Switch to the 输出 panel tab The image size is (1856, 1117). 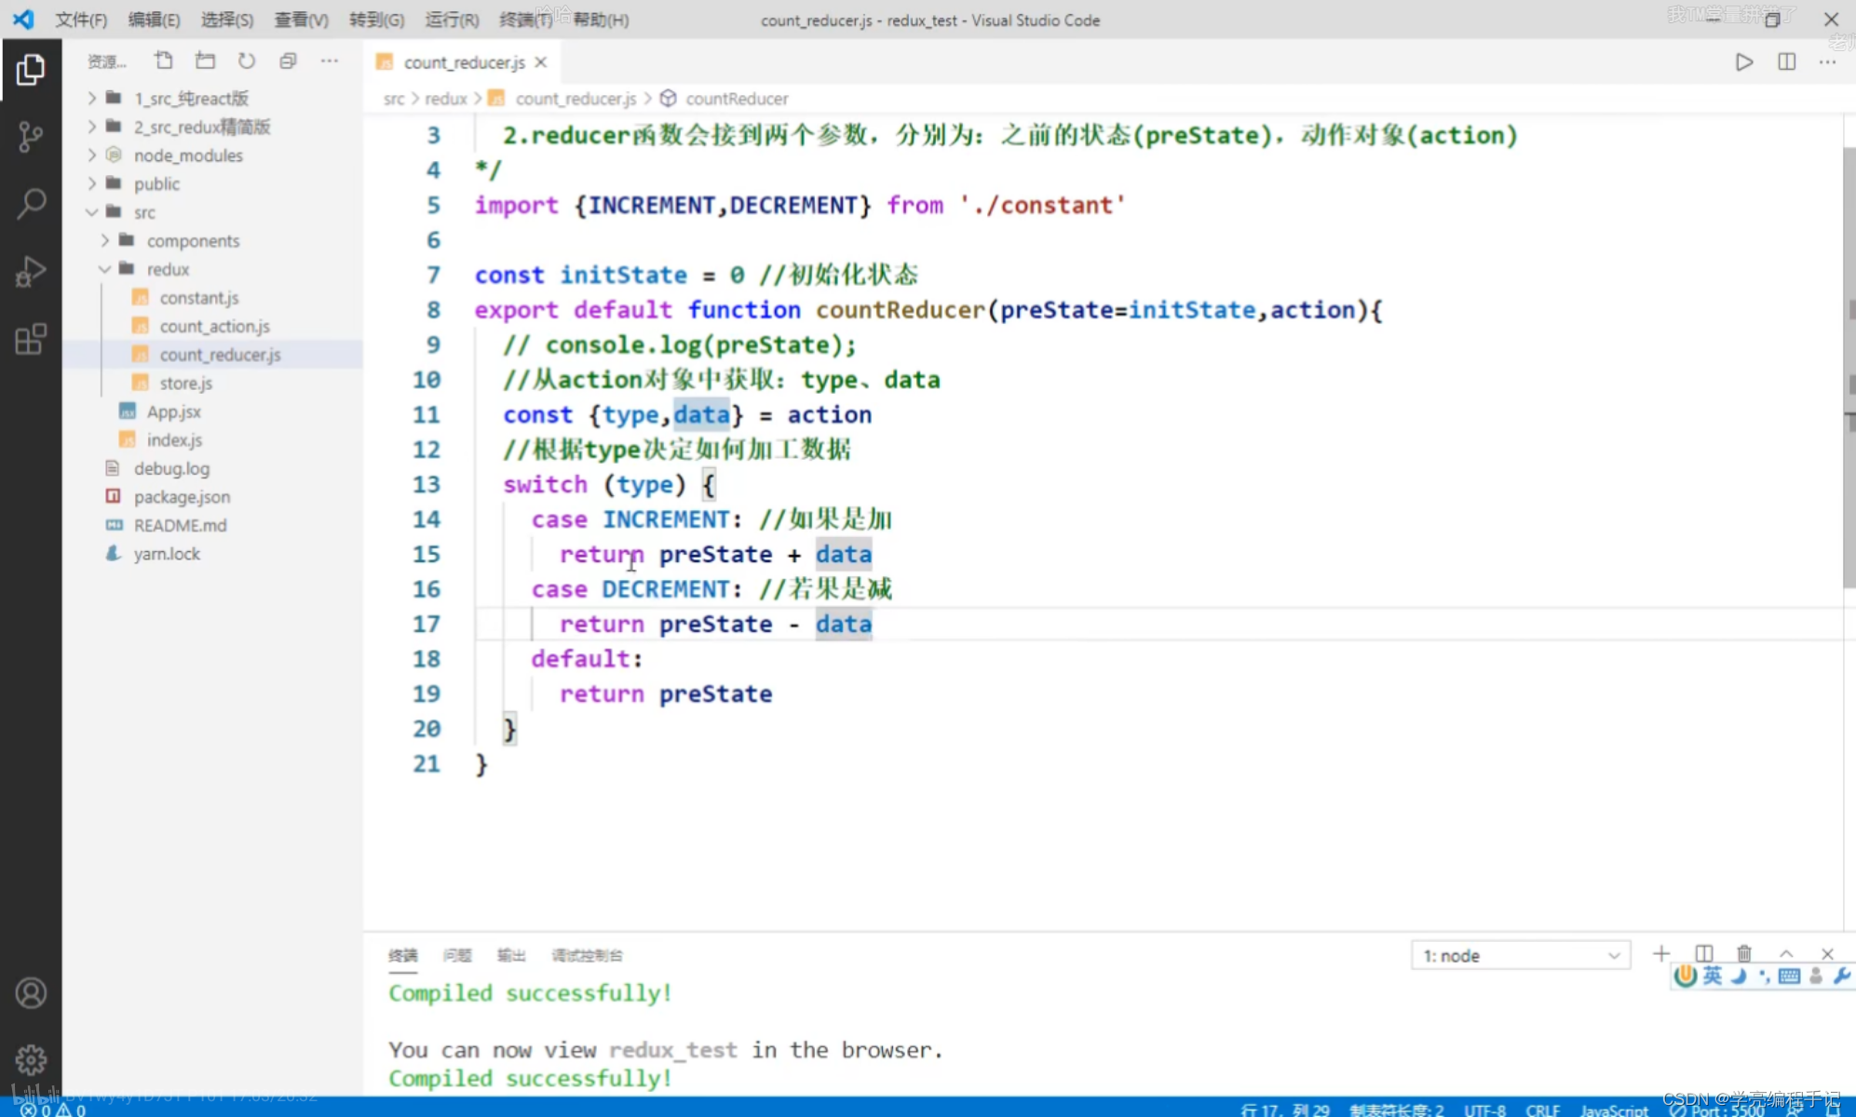tap(511, 955)
